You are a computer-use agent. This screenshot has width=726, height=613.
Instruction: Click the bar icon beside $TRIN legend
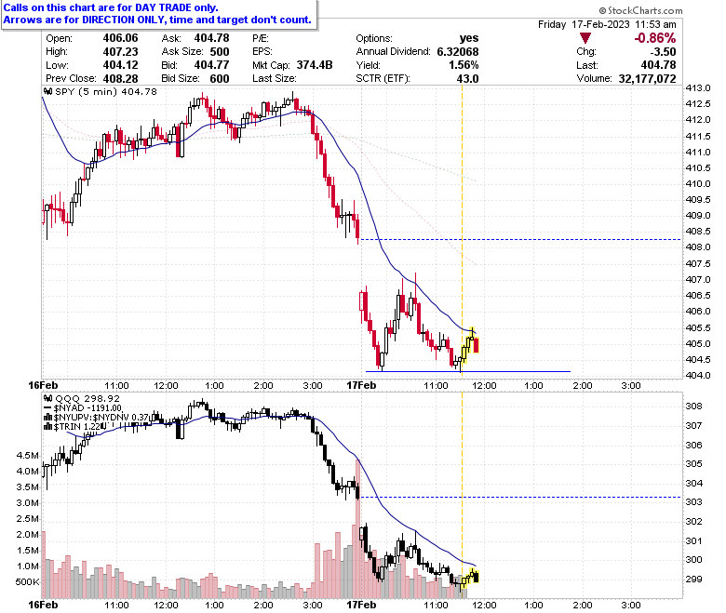[x=47, y=427]
